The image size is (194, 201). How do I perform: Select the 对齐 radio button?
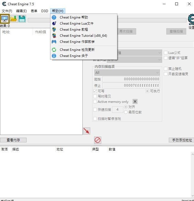pos(126,107)
